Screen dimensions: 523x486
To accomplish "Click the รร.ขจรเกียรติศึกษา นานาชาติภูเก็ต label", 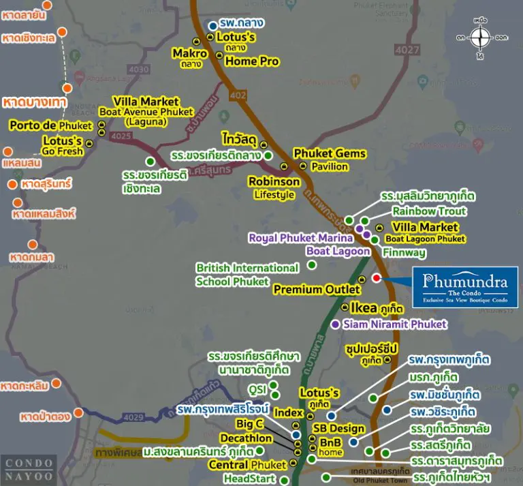I will point(254,363).
